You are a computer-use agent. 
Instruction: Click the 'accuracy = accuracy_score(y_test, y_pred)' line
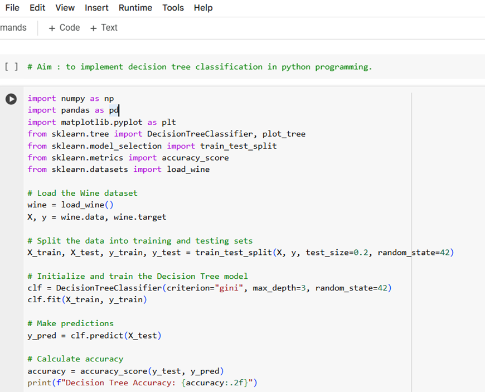tap(125, 371)
